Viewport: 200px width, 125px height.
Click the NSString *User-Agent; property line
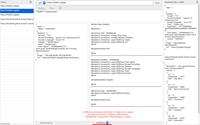(113, 62)
